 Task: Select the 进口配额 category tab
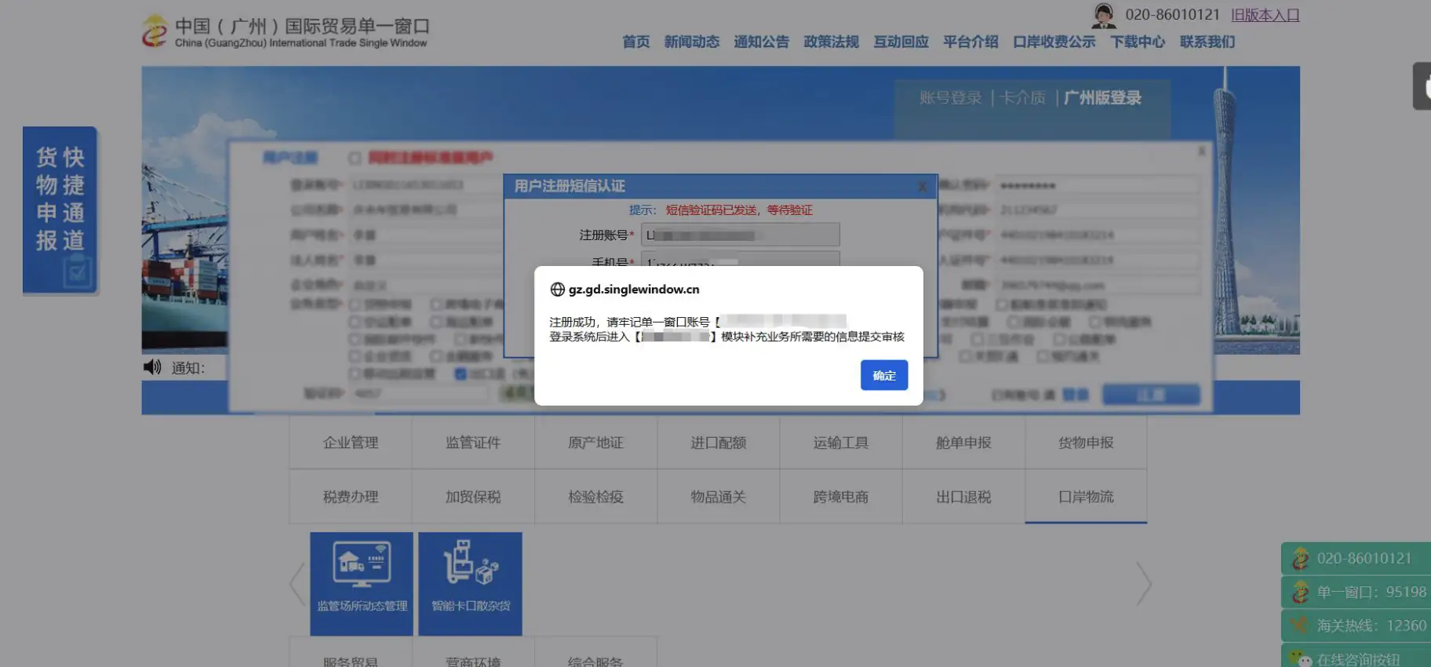click(718, 443)
